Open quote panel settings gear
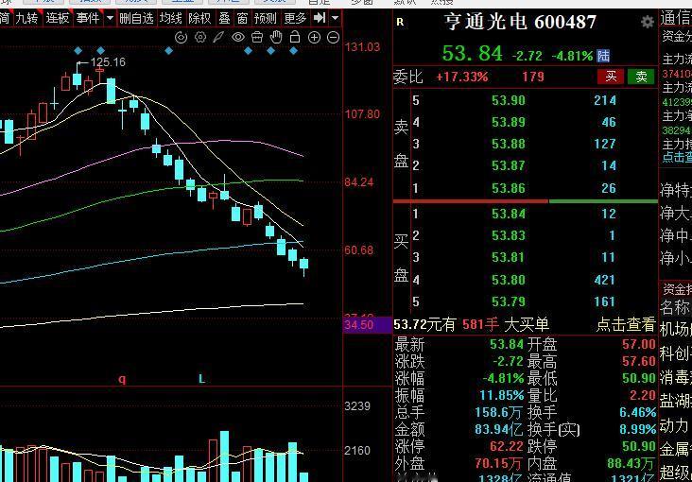This screenshot has height=482, width=692. click(648, 22)
